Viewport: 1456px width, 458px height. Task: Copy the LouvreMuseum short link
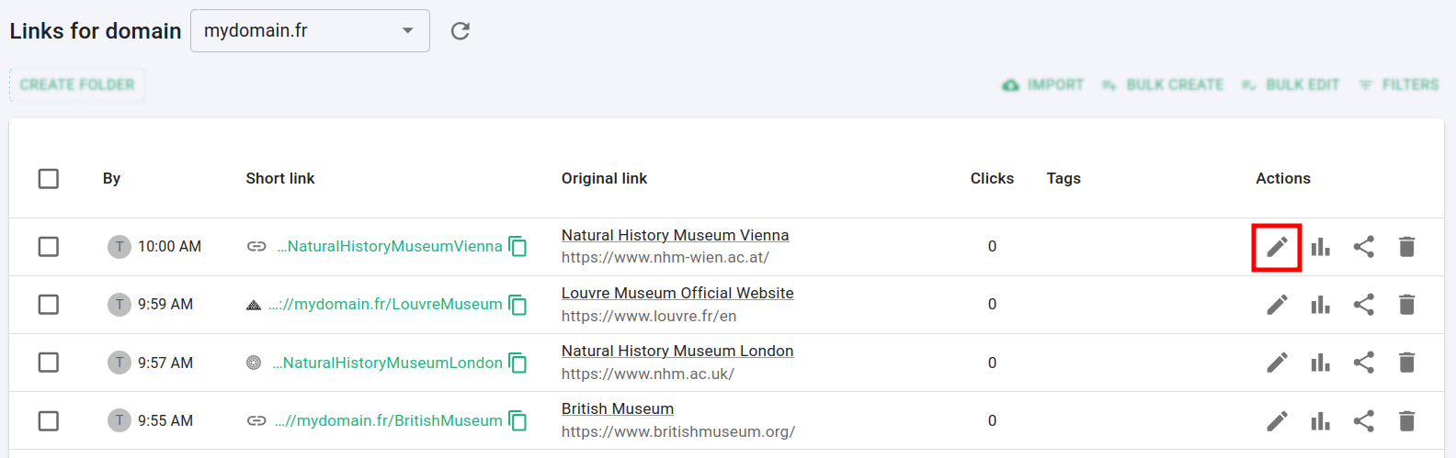click(518, 305)
